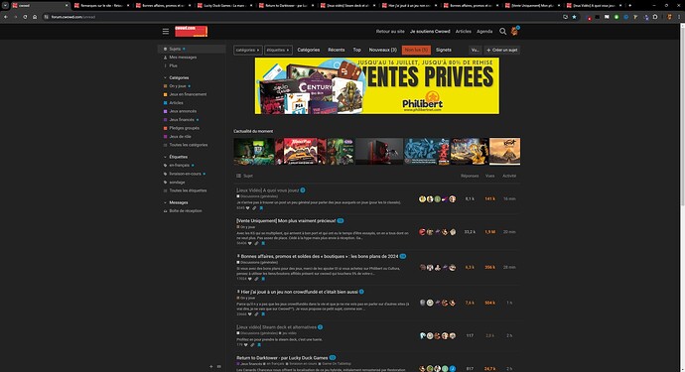Open the sondage tag
Viewport: 685px width, 372px height.
pos(175,183)
